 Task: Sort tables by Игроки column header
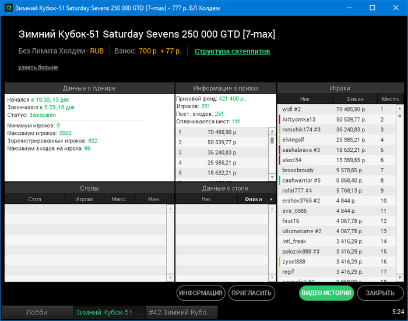click(85, 199)
